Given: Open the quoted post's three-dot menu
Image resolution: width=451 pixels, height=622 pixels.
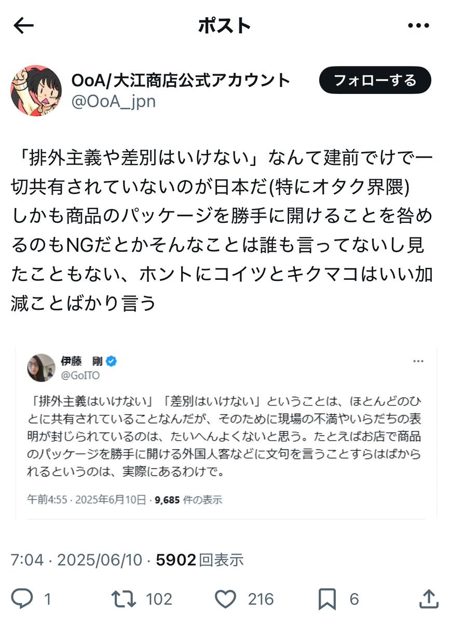Looking at the screenshot, I should click(x=418, y=361).
